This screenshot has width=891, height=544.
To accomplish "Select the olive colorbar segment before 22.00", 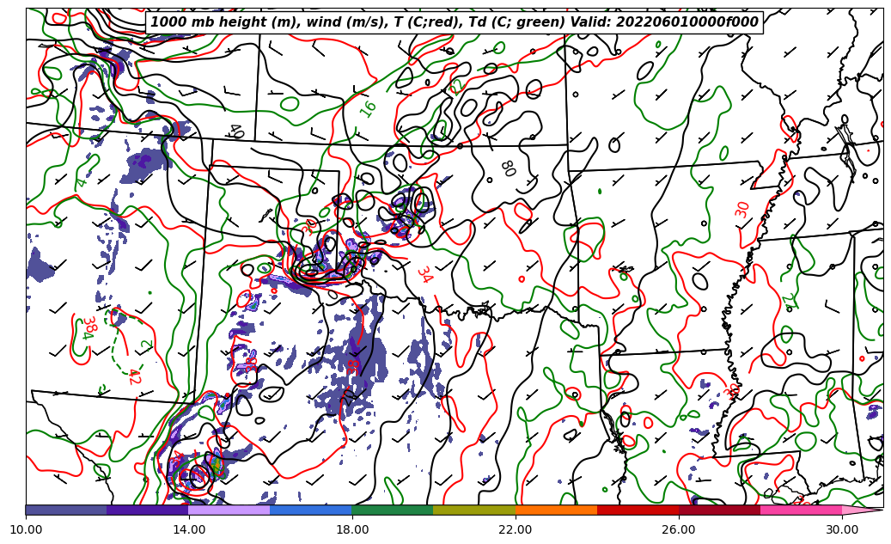I will pyautogui.click(x=474, y=510).
